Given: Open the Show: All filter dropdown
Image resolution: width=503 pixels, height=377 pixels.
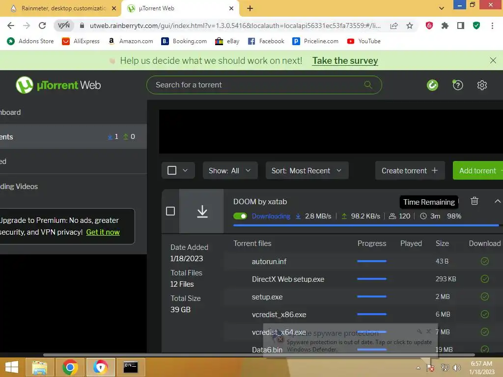Looking at the screenshot, I should tap(230, 170).
